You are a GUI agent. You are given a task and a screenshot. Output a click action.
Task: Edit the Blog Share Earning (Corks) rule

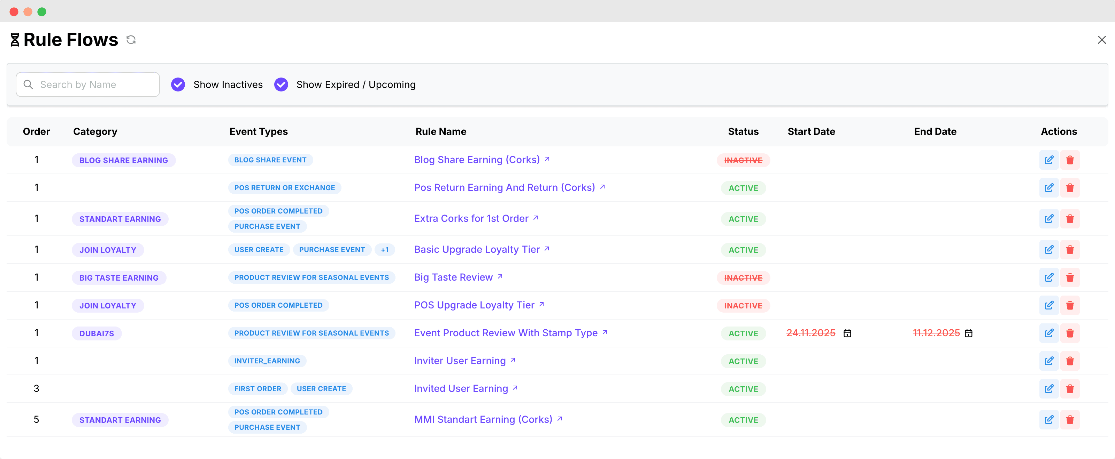(x=1048, y=160)
